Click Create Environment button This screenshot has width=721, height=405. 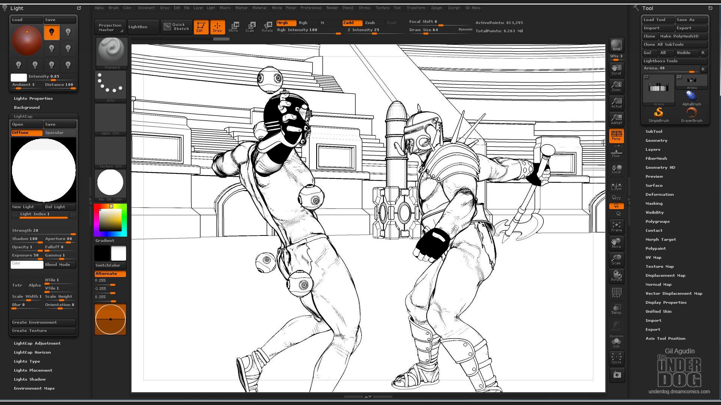pyautogui.click(x=44, y=322)
